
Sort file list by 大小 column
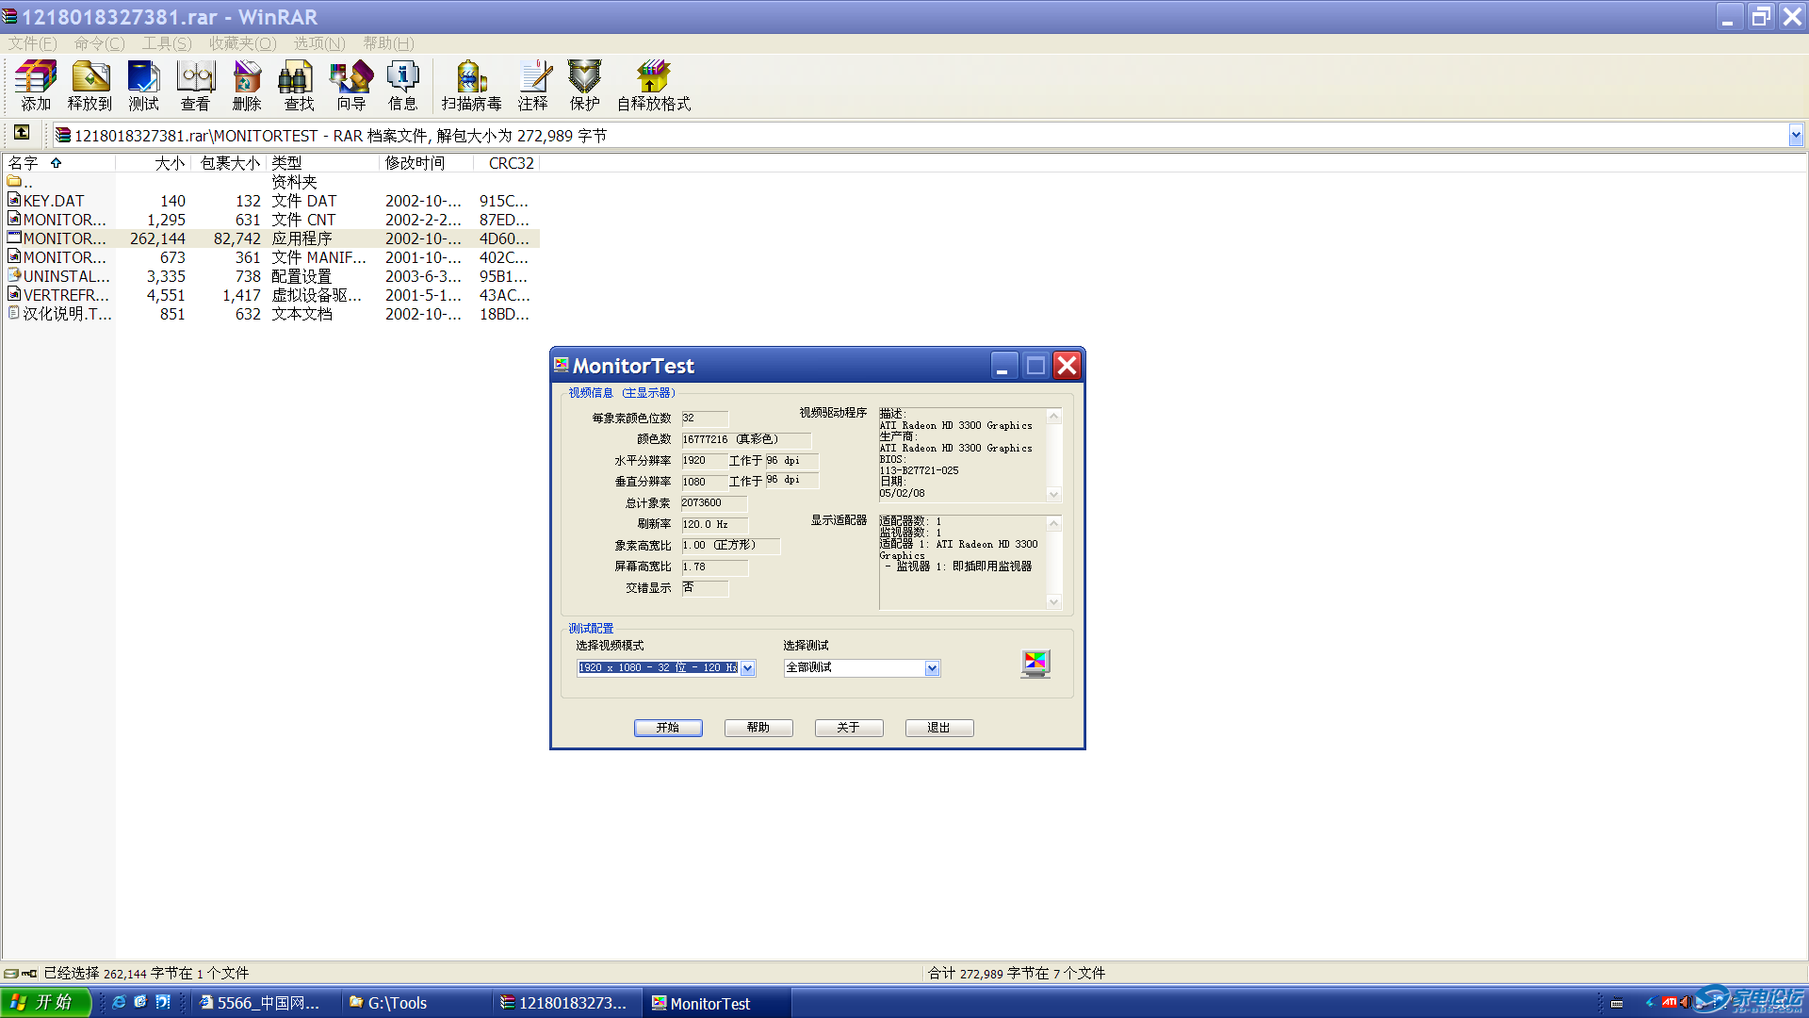coord(154,163)
